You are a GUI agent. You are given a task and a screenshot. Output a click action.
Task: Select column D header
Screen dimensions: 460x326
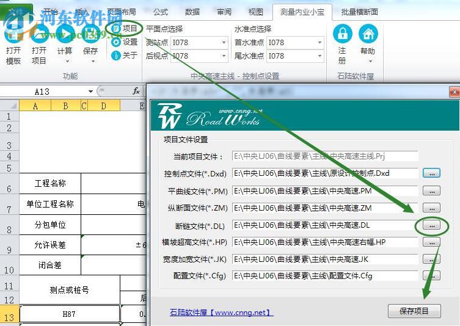pyautogui.click(x=104, y=106)
